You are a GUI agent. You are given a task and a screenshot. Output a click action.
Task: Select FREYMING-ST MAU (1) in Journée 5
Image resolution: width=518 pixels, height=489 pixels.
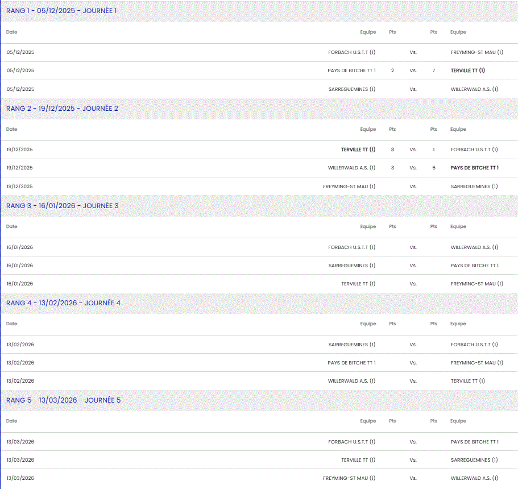coord(349,478)
